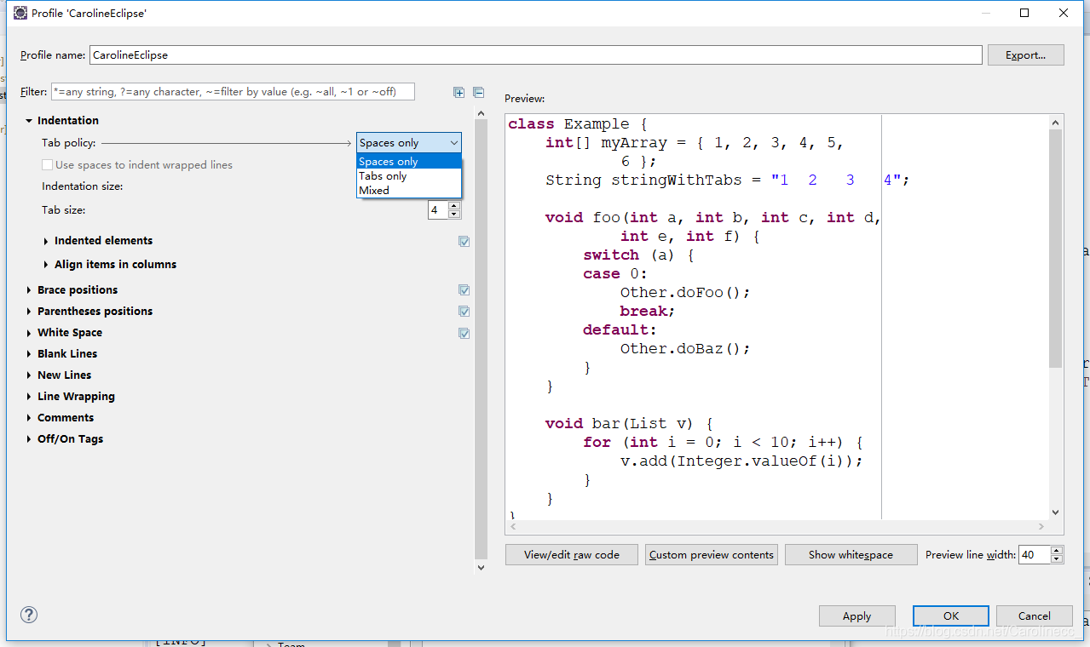Click the collapse all sections icon

(478, 92)
